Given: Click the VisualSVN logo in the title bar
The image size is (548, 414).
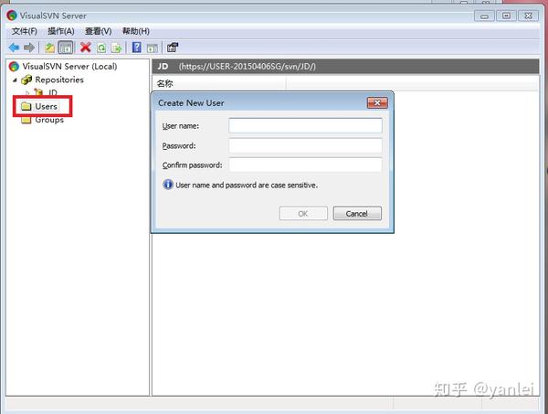Looking at the screenshot, I should [12, 16].
